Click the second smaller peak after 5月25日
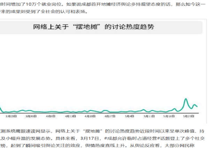223x149 pixels. pos(195,104)
